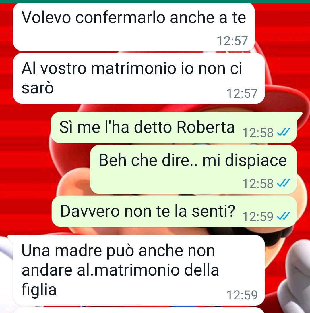Screen dimensions: 310x313
Task: Tap the "Al vostro matrimonio" message bubble
Action: (x=139, y=78)
